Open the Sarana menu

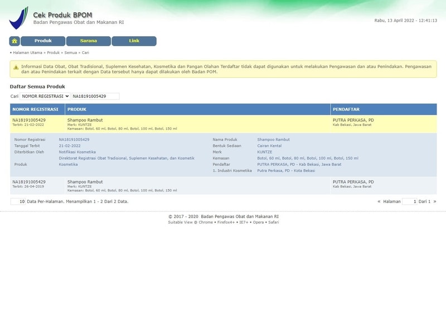tap(89, 41)
